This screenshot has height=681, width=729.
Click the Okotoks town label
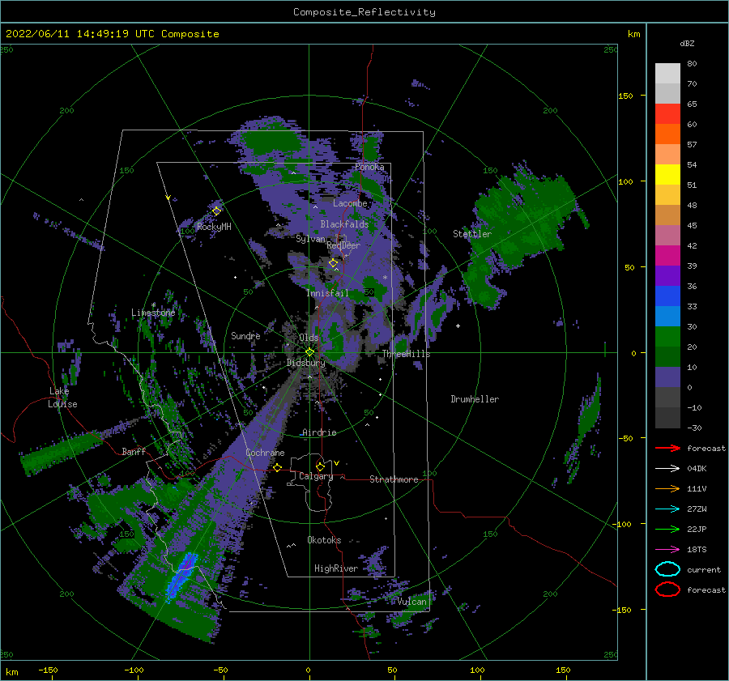[x=324, y=540]
